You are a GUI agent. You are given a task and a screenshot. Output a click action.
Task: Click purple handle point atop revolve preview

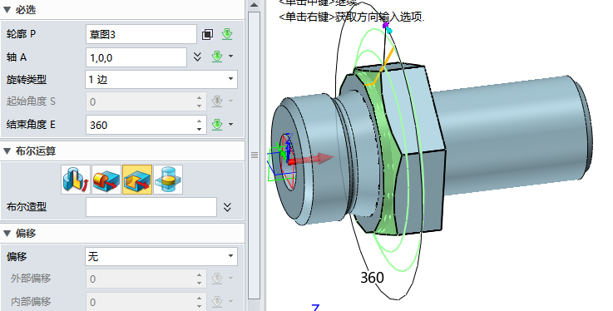(386, 26)
